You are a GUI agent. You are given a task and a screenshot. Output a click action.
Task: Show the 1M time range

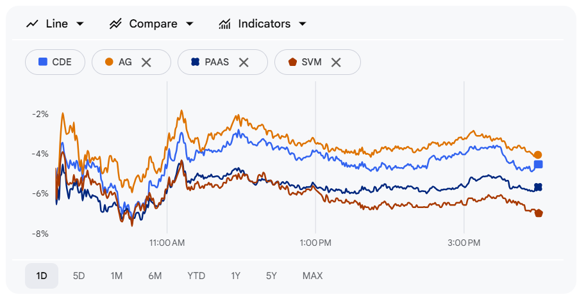tap(116, 276)
